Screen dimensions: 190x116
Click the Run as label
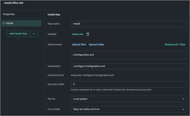click(x=51, y=99)
